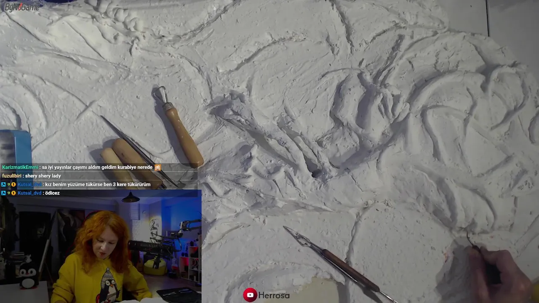The height and width of the screenshot is (303, 539).
Task: Click the 'ödicez' chat message text
Action: point(52,193)
